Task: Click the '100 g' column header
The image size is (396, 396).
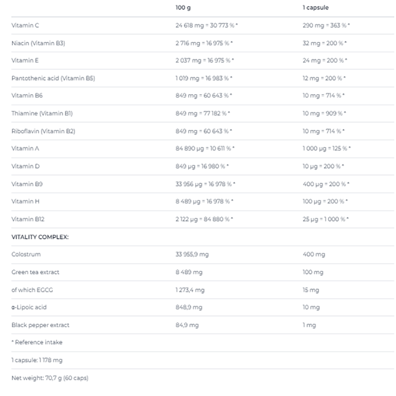Action: [183, 8]
